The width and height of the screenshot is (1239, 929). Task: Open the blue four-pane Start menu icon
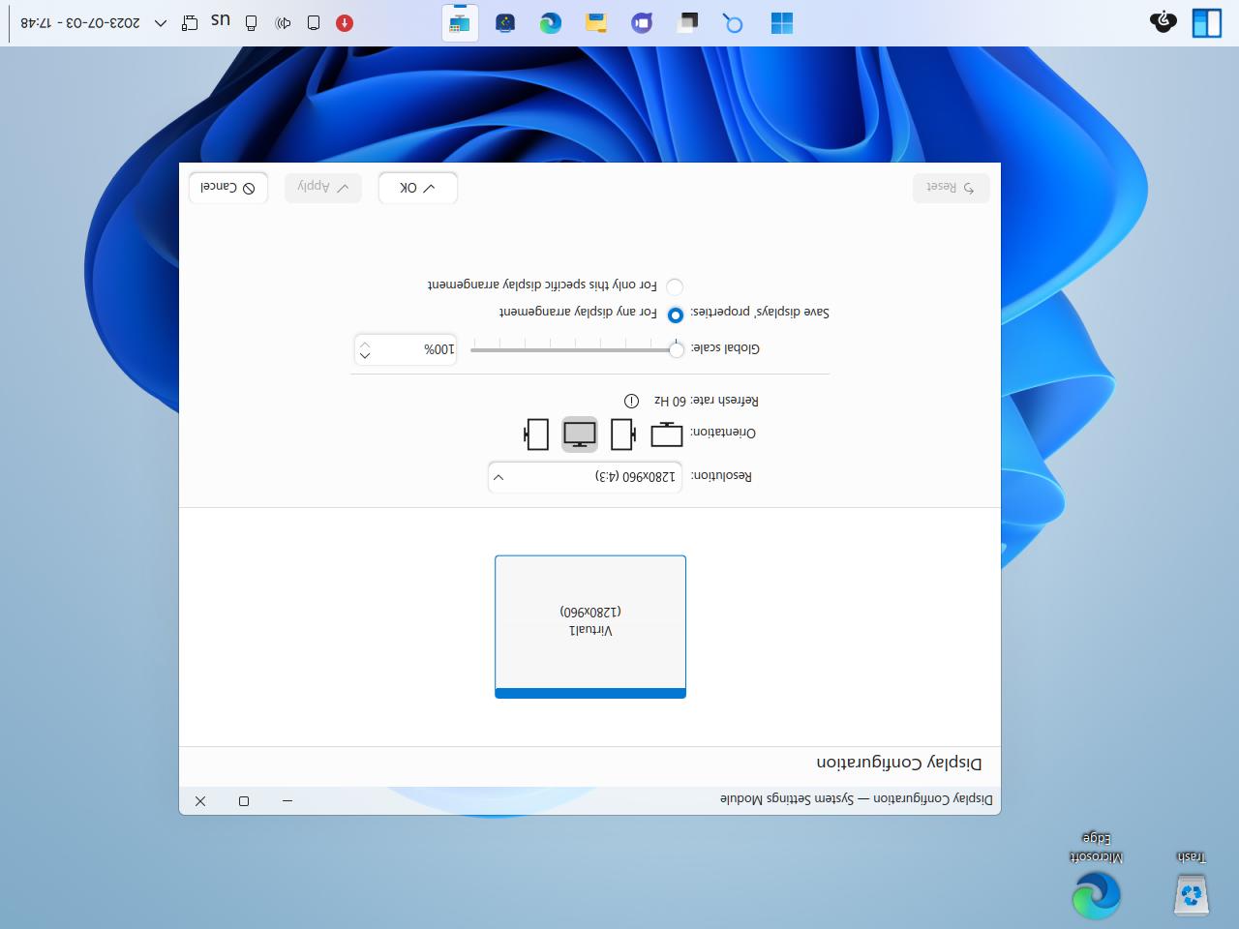[x=782, y=23]
